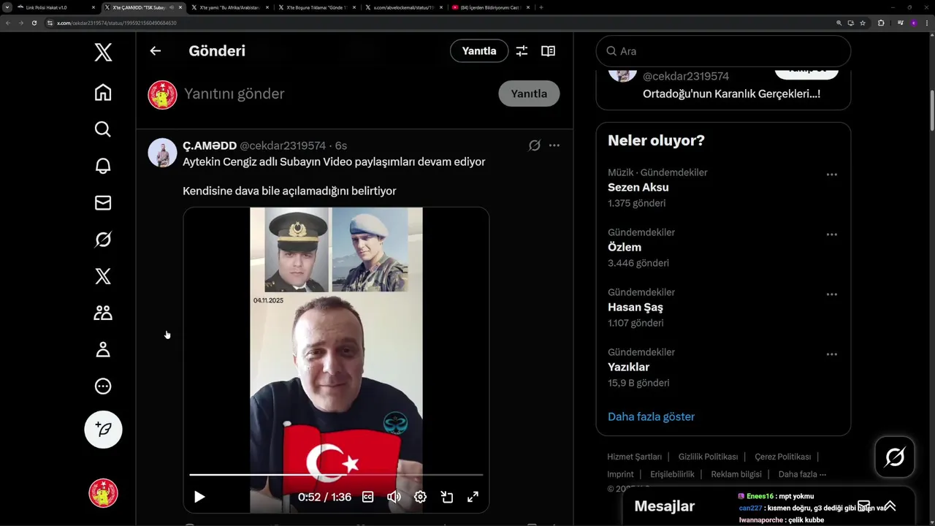
Task: Open browser extensions puzzle icon
Action: (x=881, y=23)
